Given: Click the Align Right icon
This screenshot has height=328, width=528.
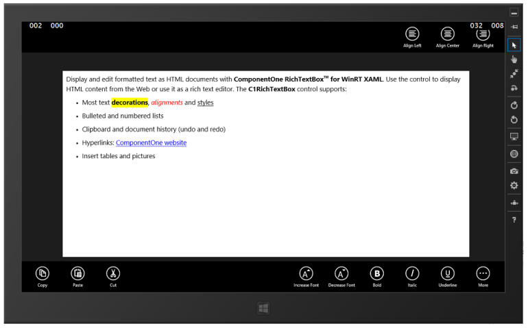Looking at the screenshot, I should pos(483,34).
